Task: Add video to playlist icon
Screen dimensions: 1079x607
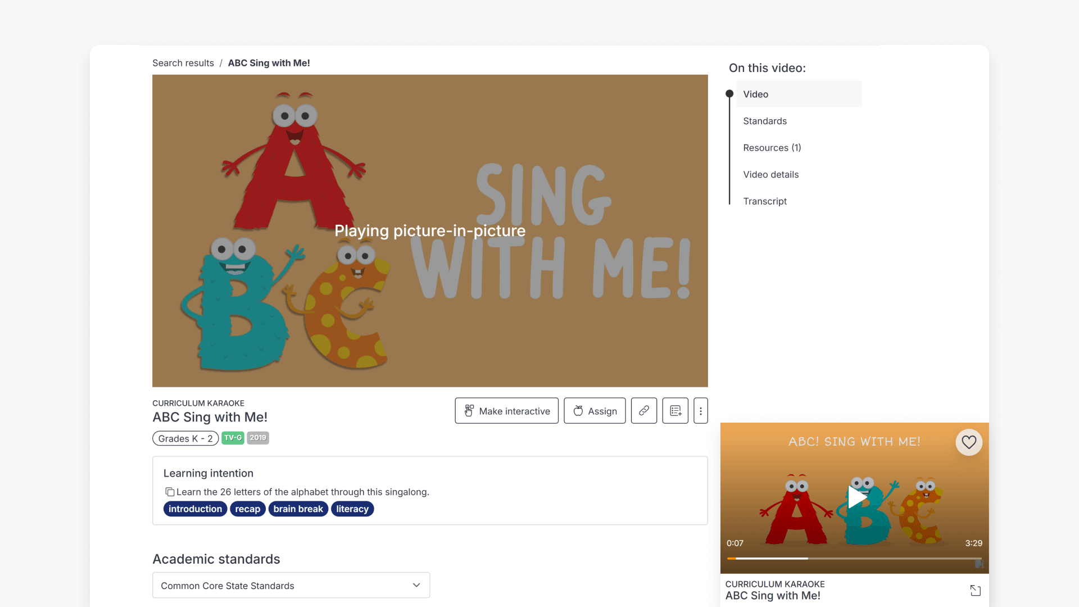Action: point(675,411)
